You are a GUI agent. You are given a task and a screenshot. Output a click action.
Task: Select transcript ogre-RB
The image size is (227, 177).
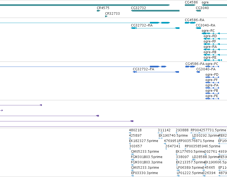click(x=210, y=52)
